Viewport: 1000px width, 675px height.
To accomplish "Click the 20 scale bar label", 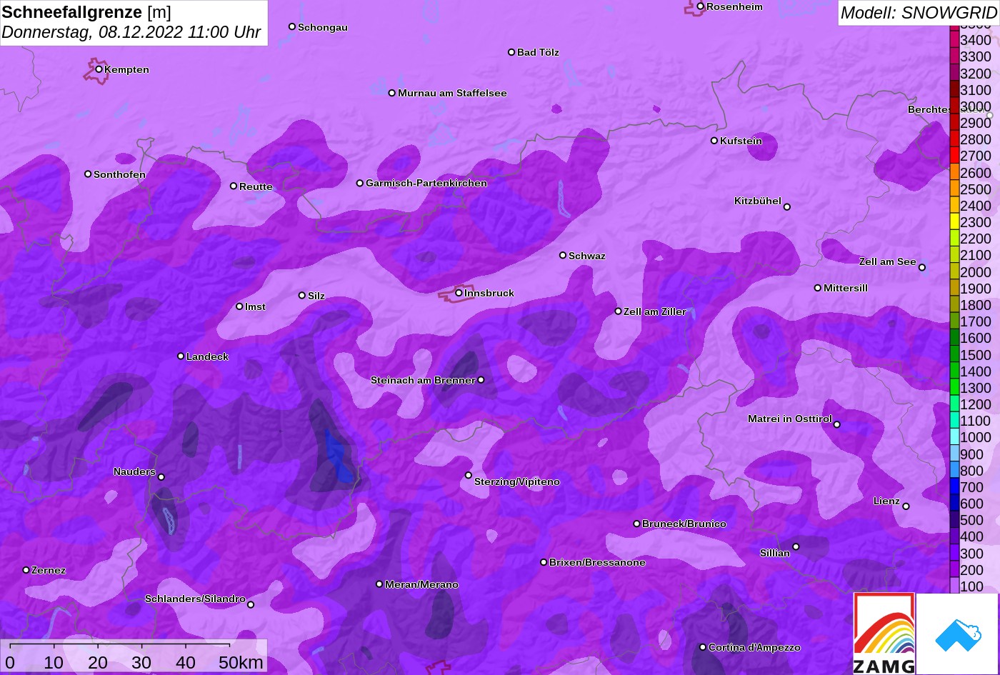I will (x=98, y=663).
